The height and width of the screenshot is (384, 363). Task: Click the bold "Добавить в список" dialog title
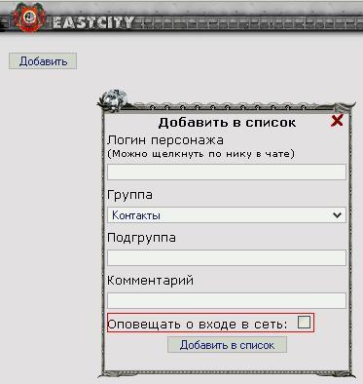(x=227, y=123)
